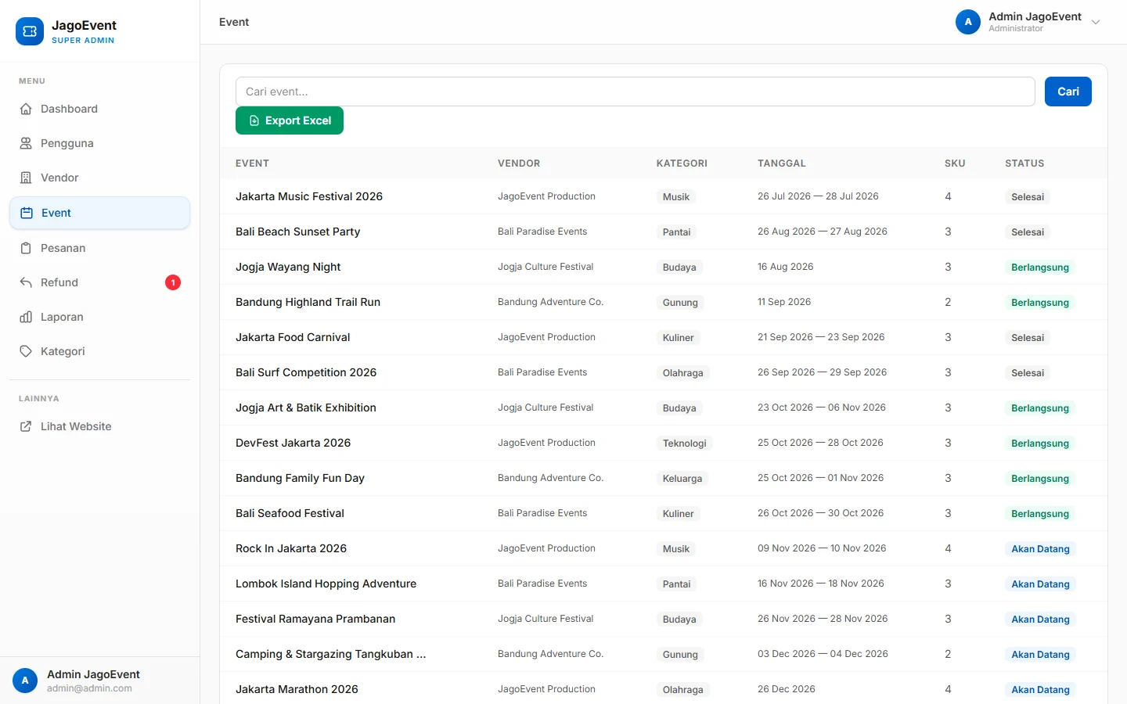
Task: Click the Admin JagoEvent name in header
Action: 1035,16
